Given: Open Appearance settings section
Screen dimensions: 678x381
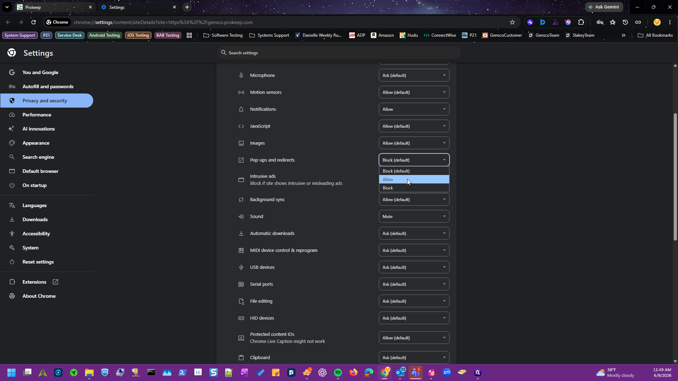Looking at the screenshot, I should (47, 143).
